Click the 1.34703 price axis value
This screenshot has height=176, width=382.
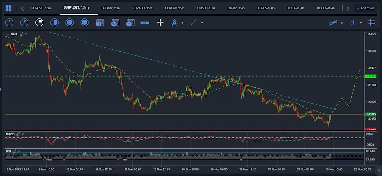371,85
